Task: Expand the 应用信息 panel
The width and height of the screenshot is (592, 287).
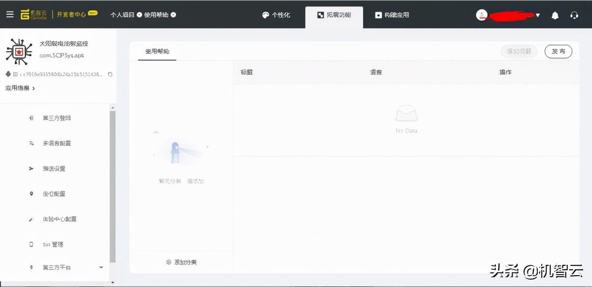Action: coord(19,88)
